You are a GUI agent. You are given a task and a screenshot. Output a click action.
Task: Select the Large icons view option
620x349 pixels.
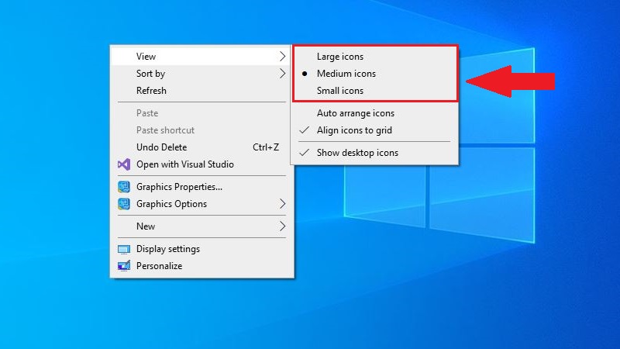click(x=339, y=57)
